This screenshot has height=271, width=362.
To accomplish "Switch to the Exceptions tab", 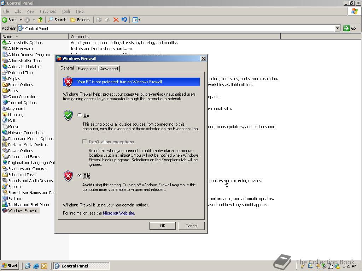I will pos(87,69).
